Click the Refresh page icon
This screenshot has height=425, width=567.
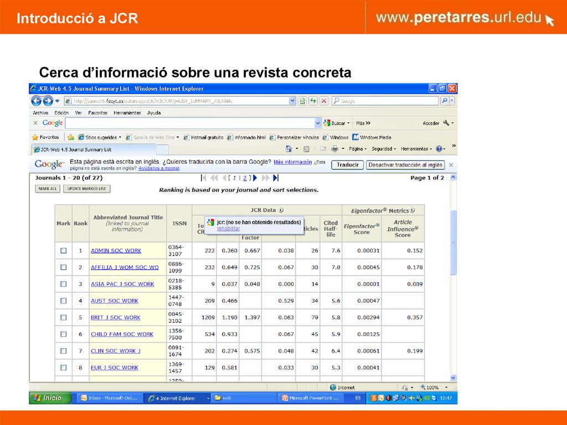pyautogui.click(x=313, y=101)
